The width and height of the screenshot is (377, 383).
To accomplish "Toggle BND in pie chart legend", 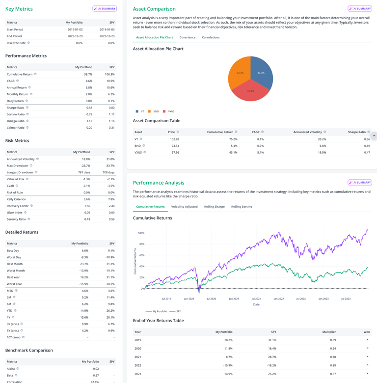I will (x=154, y=111).
